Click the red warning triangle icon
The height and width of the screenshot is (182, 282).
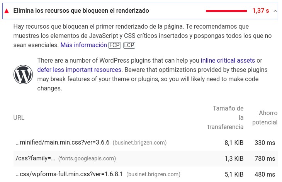pyautogui.click(x=7, y=11)
